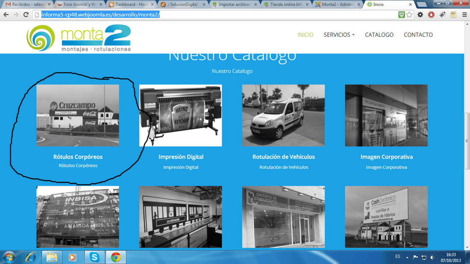
Task: Click the page's vertical scrollbar thumb
Action: [x=467, y=141]
